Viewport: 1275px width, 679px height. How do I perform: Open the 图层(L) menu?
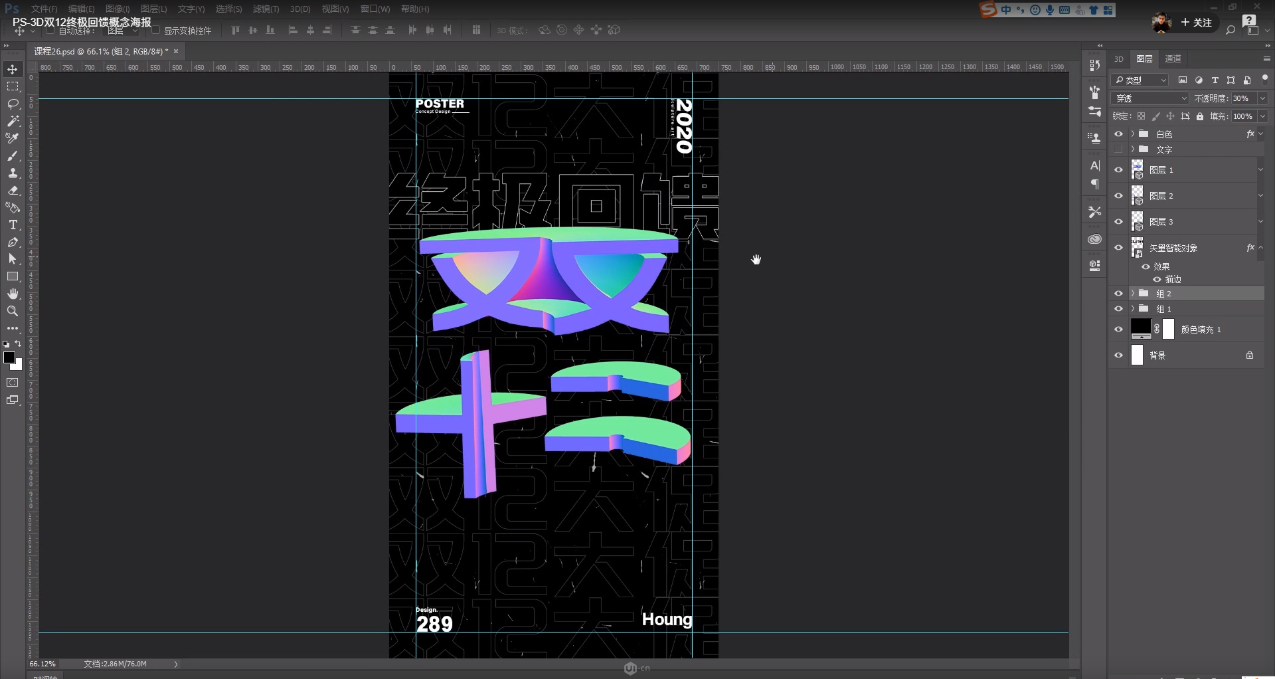[x=153, y=9]
